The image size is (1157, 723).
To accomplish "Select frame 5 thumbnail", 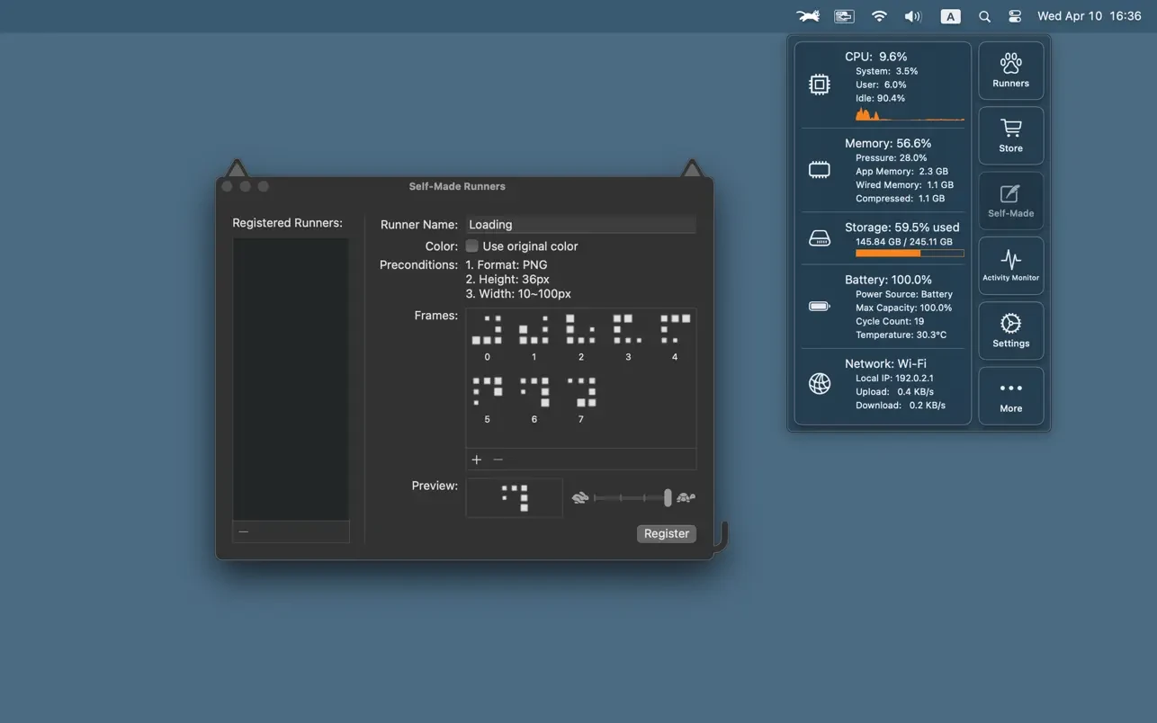I will pyautogui.click(x=488, y=392).
